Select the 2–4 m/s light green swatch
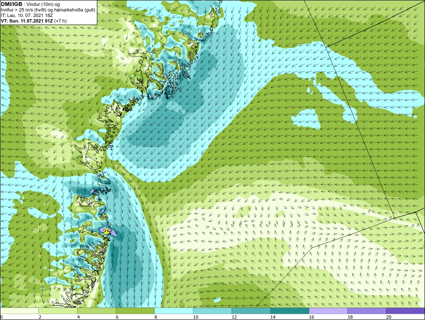 point(58,311)
